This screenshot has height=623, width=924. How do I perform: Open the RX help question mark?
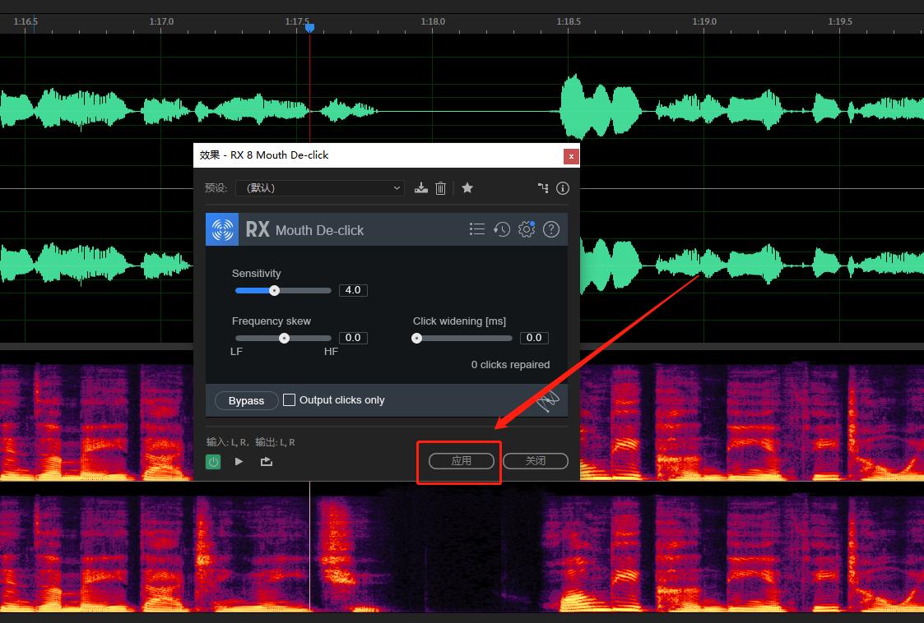pos(551,229)
